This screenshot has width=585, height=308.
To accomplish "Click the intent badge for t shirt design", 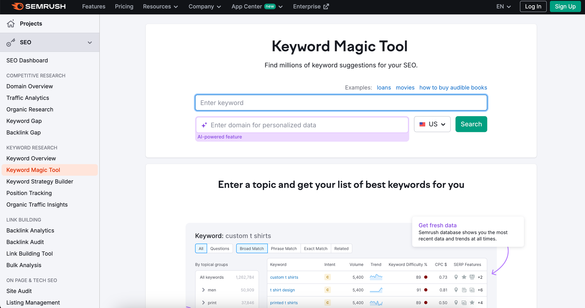I will tap(328, 290).
